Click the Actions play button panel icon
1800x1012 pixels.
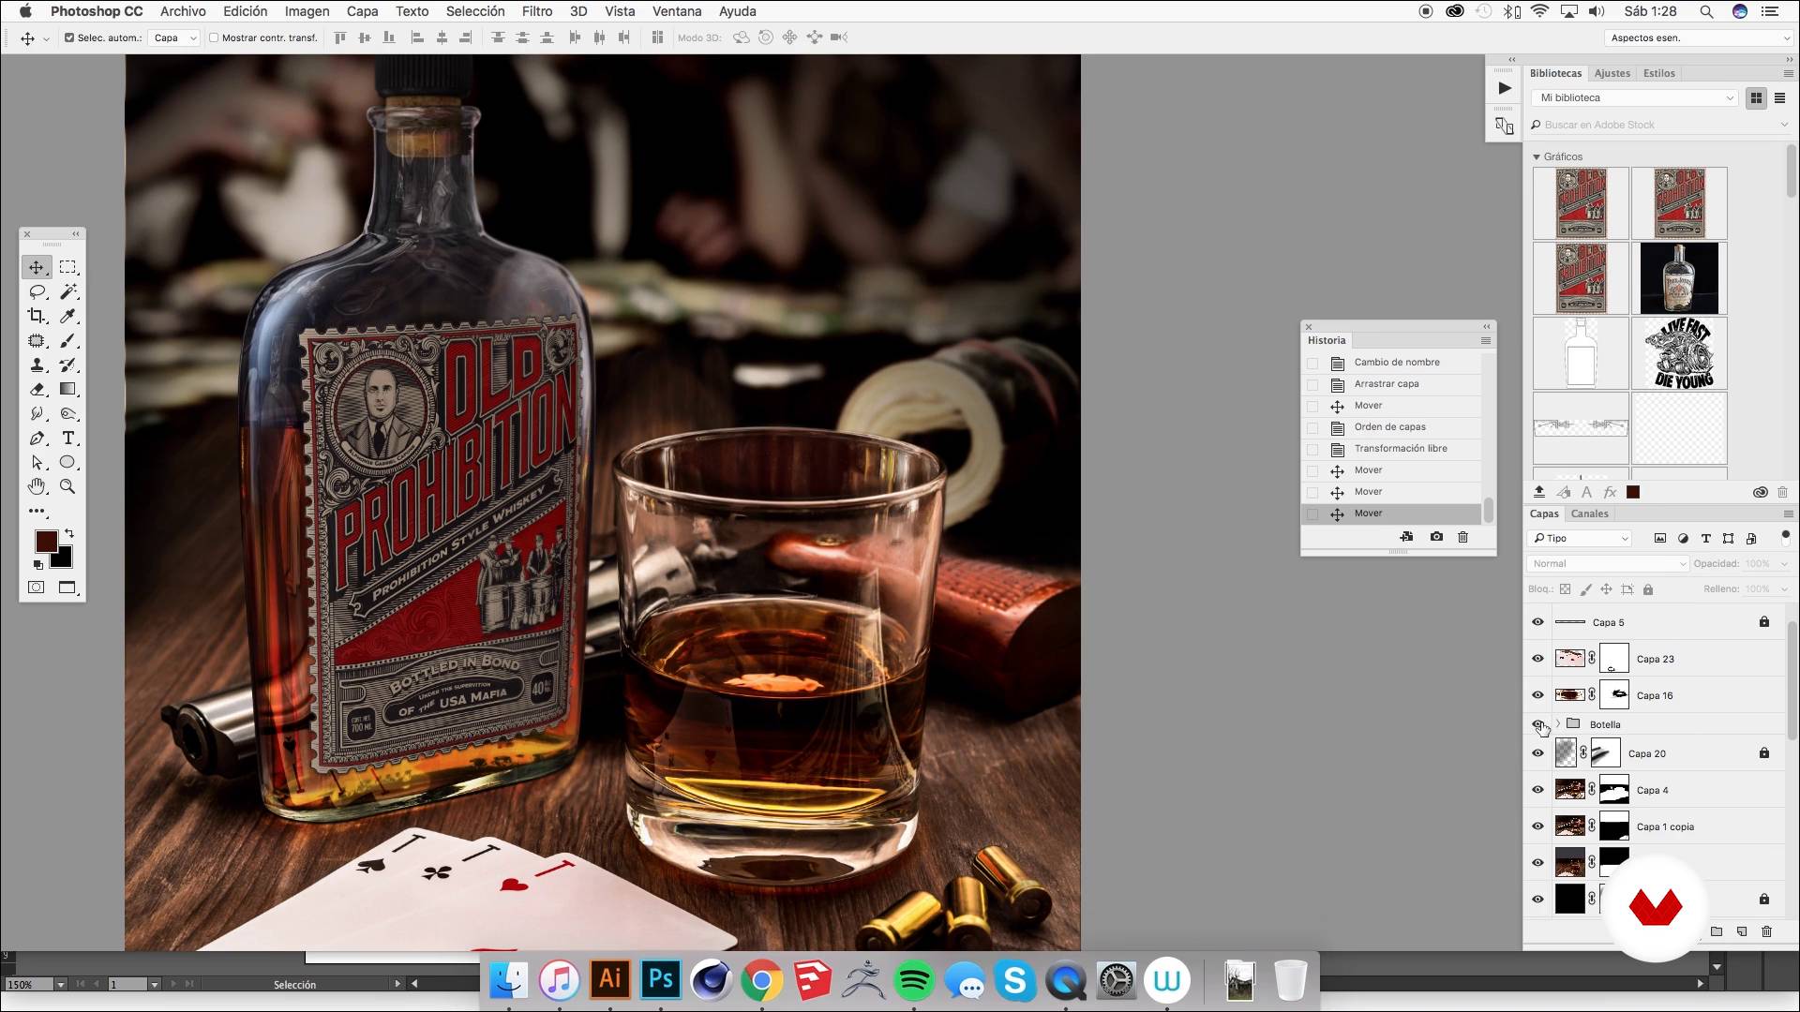(1504, 88)
